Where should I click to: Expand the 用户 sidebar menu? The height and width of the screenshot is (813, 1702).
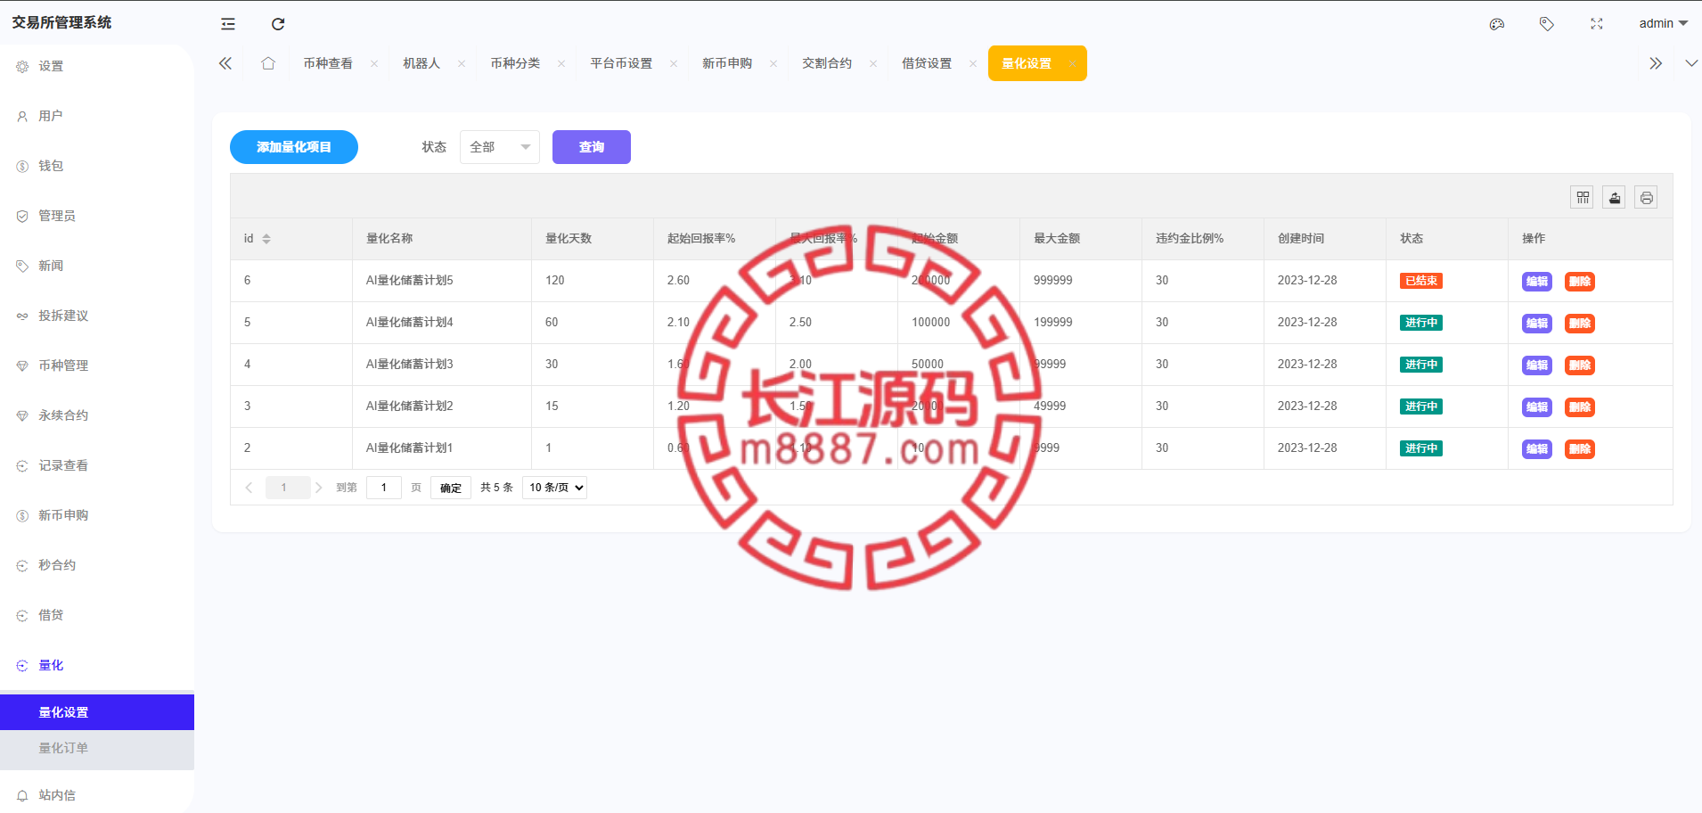click(97, 116)
